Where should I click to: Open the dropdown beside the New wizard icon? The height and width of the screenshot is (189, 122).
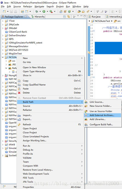pyautogui.click(x=8, y=12)
